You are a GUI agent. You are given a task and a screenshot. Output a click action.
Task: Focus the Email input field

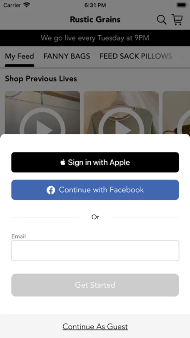click(x=95, y=251)
